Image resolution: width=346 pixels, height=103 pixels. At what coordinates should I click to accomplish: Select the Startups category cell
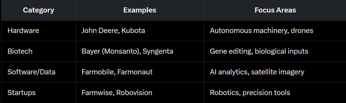[x=22, y=93]
